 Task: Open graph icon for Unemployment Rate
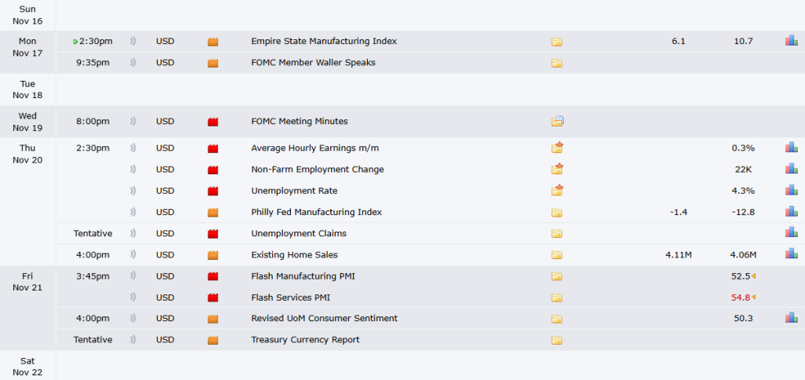point(791,190)
